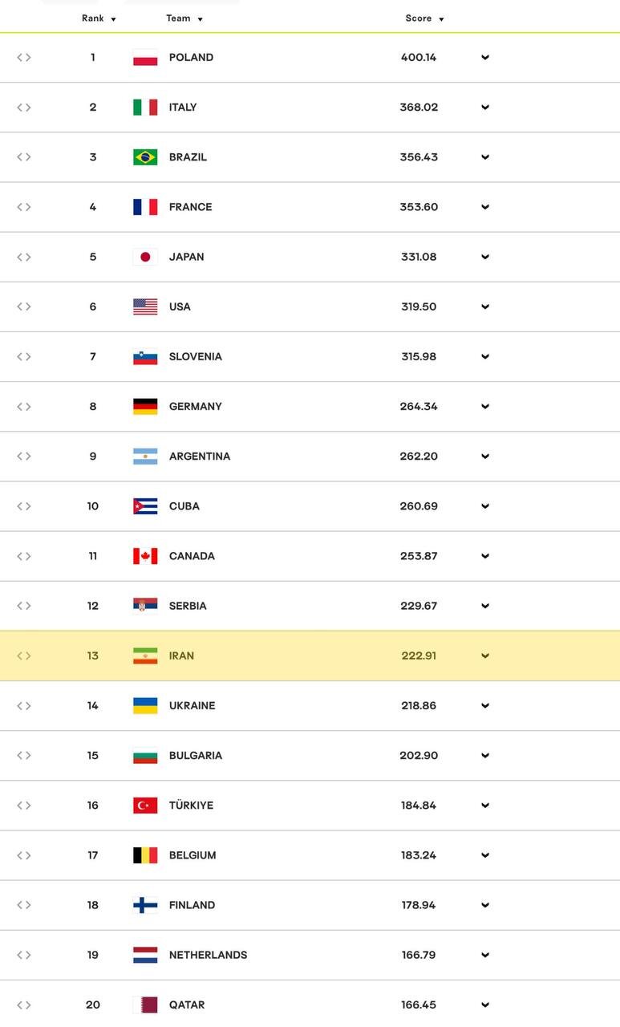
Task: Open the NETHERLANDS team link
Action: (x=208, y=955)
